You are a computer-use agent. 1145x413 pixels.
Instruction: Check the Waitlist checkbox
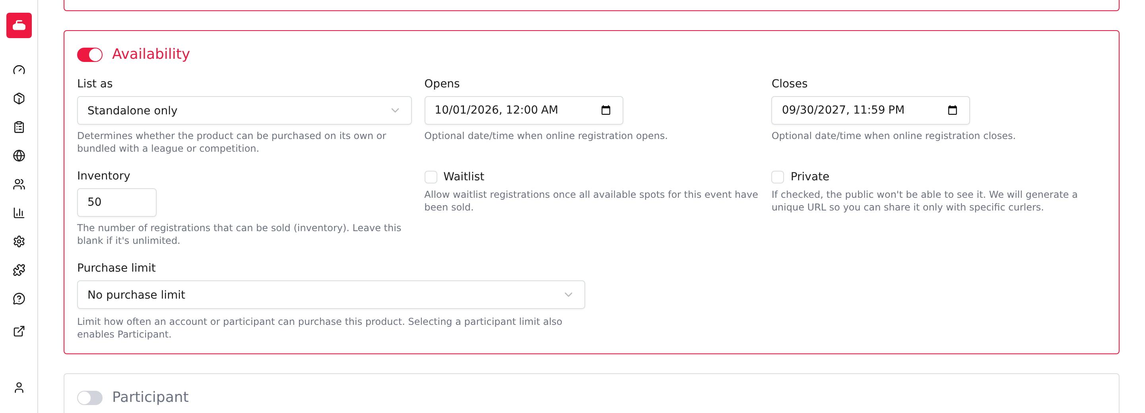click(x=431, y=177)
